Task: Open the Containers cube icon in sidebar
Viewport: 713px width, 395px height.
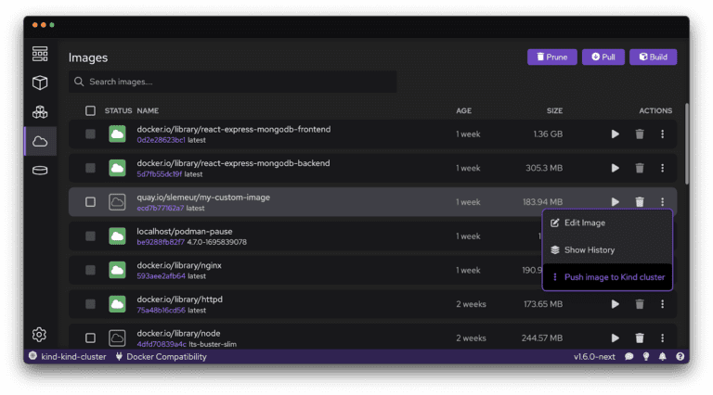Action: 40,83
